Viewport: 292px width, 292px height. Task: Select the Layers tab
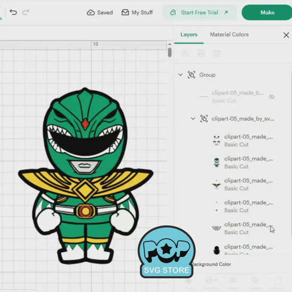click(x=189, y=35)
